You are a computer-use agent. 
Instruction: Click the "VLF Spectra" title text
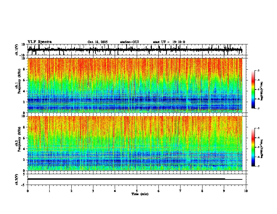pos(40,42)
